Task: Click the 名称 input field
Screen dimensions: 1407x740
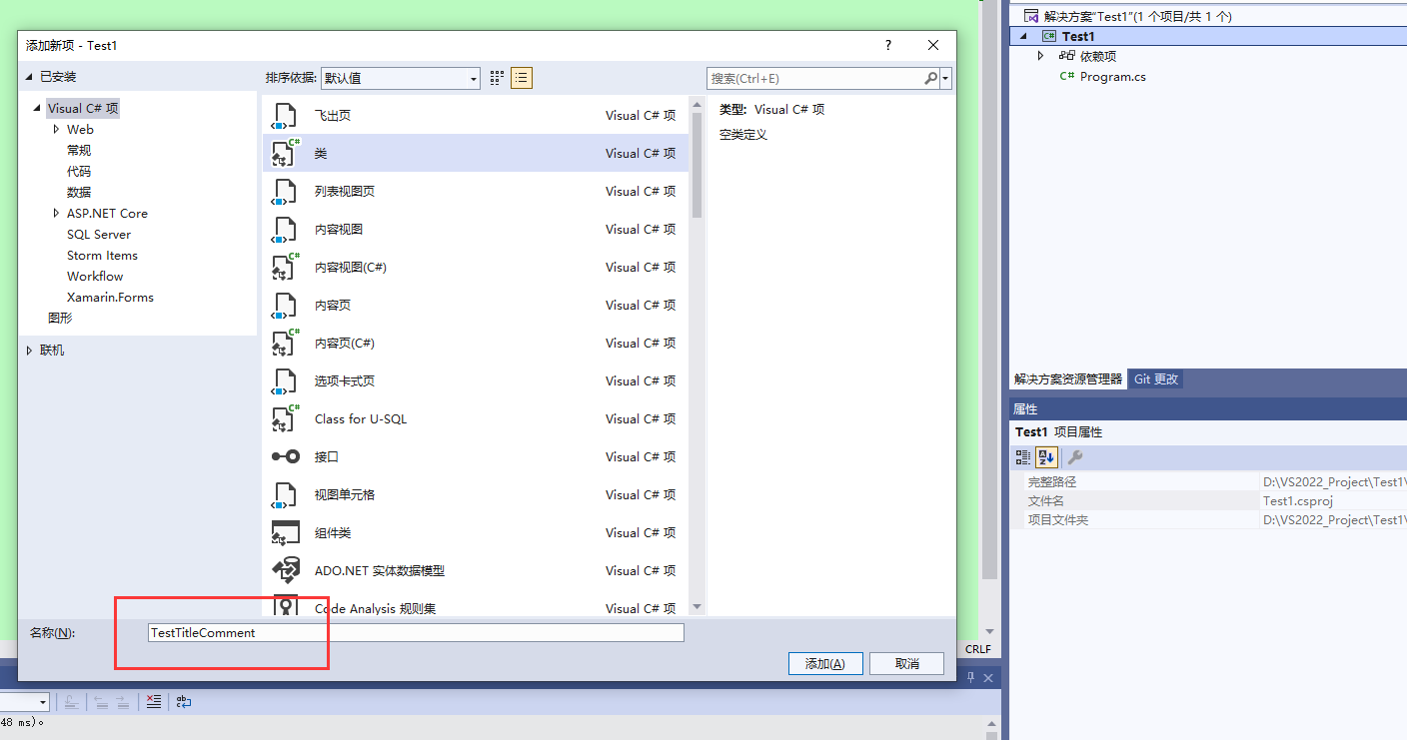Action: pos(416,633)
